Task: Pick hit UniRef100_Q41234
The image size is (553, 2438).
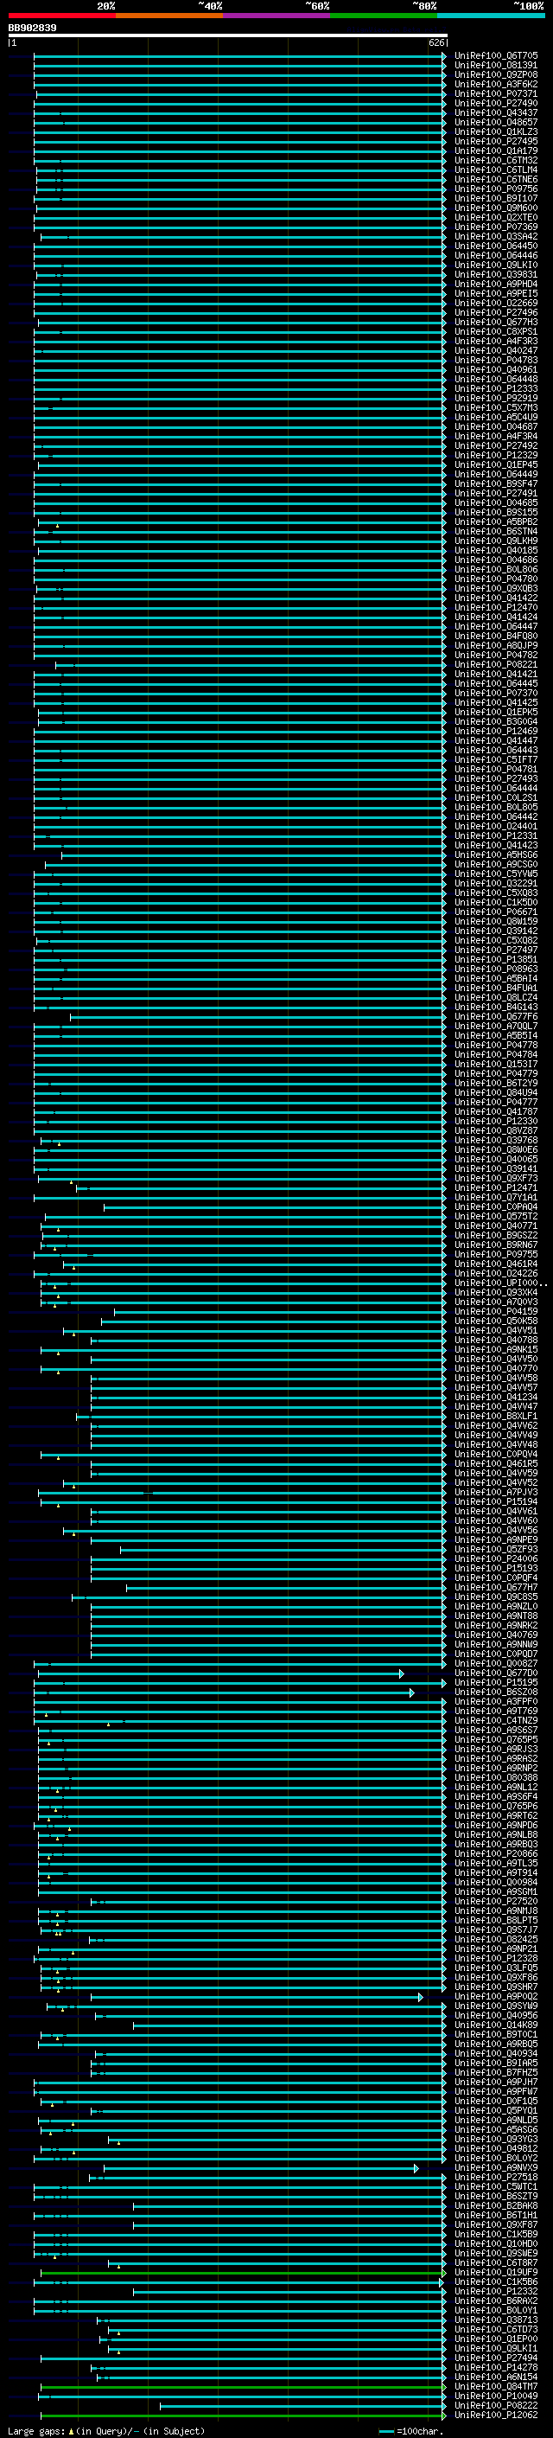Action: pyautogui.click(x=496, y=1397)
